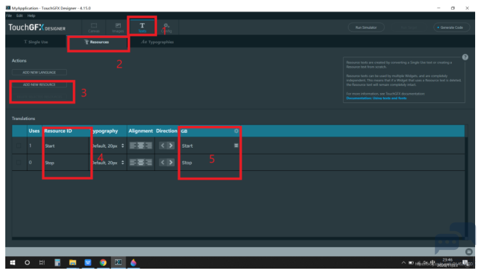Open typography dropdown for Stop row
Image resolution: width=481 pixels, height=271 pixels.
pyautogui.click(x=123, y=163)
